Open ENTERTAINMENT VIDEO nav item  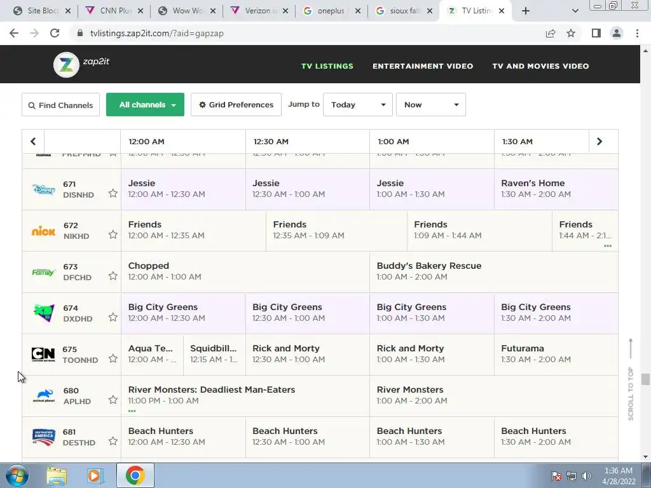(423, 66)
